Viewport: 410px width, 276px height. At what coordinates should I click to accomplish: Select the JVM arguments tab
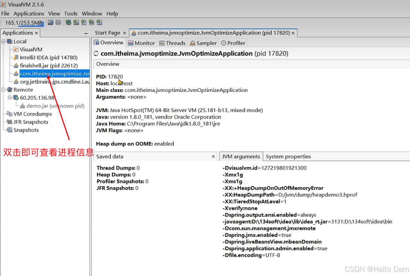click(241, 157)
